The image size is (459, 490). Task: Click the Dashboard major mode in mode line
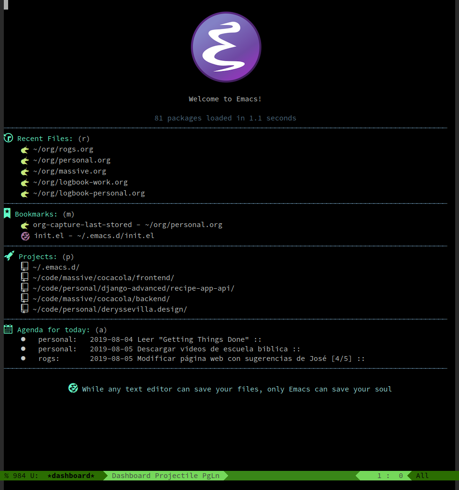[131, 476]
